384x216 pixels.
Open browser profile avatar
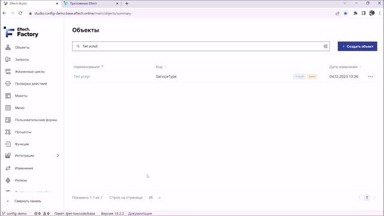click(x=372, y=13)
